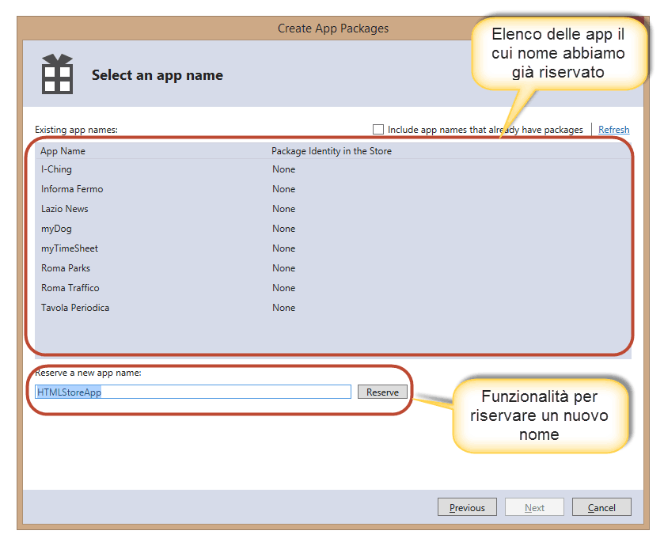Screen dimensions: 664x542
Task: Click Package Identity in the Store header
Action: tap(331, 151)
